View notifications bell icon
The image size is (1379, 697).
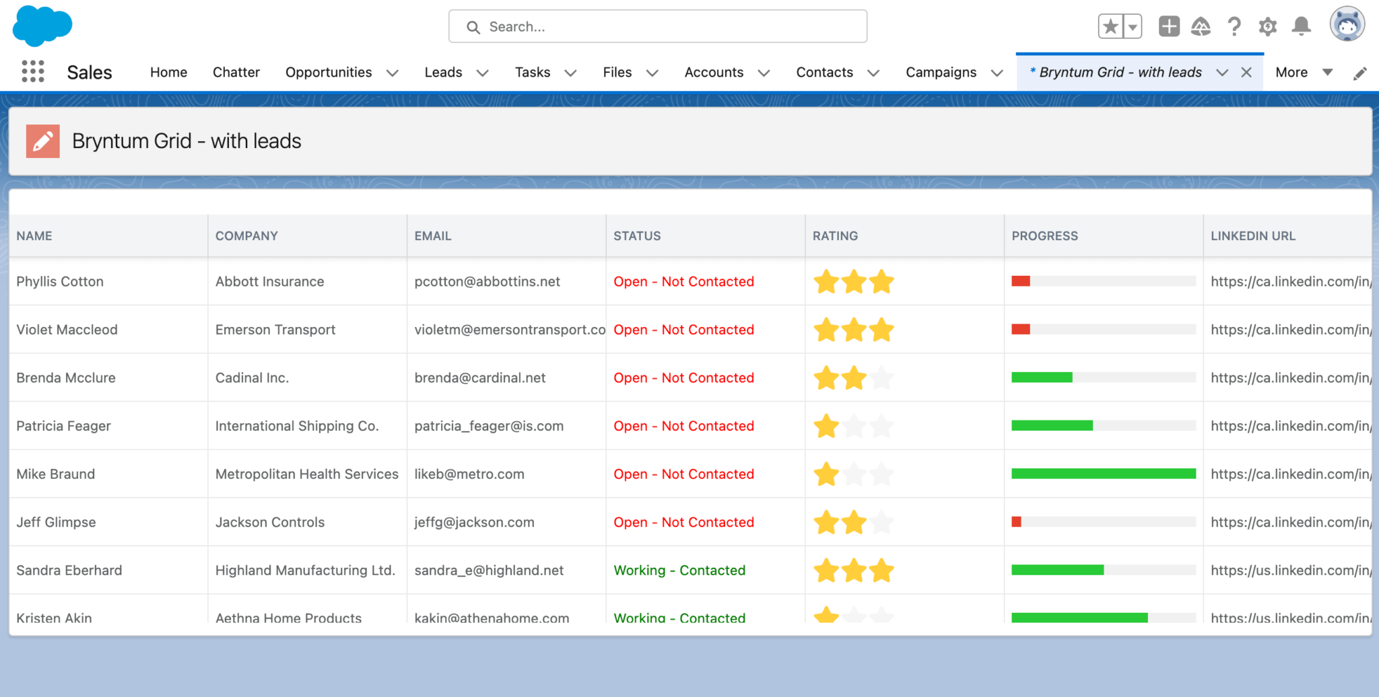tap(1301, 27)
